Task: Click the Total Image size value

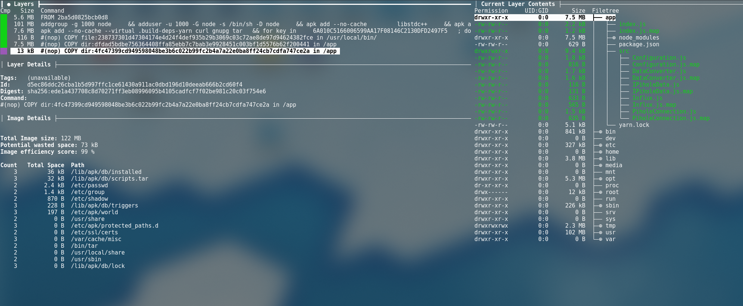Action: coord(71,138)
